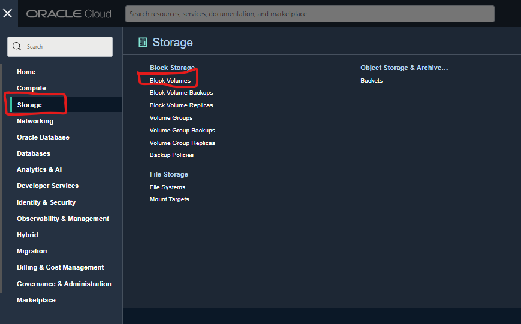
Task: Open the Buckets link
Action: pos(372,81)
